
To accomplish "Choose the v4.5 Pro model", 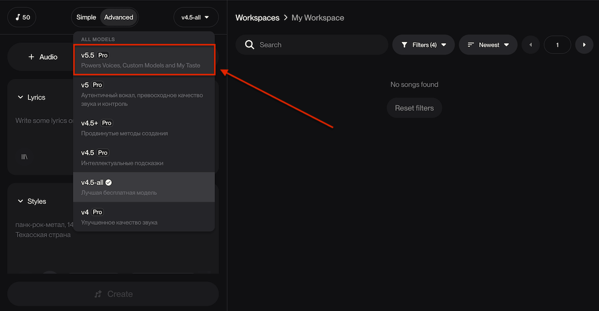I will point(144,157).
